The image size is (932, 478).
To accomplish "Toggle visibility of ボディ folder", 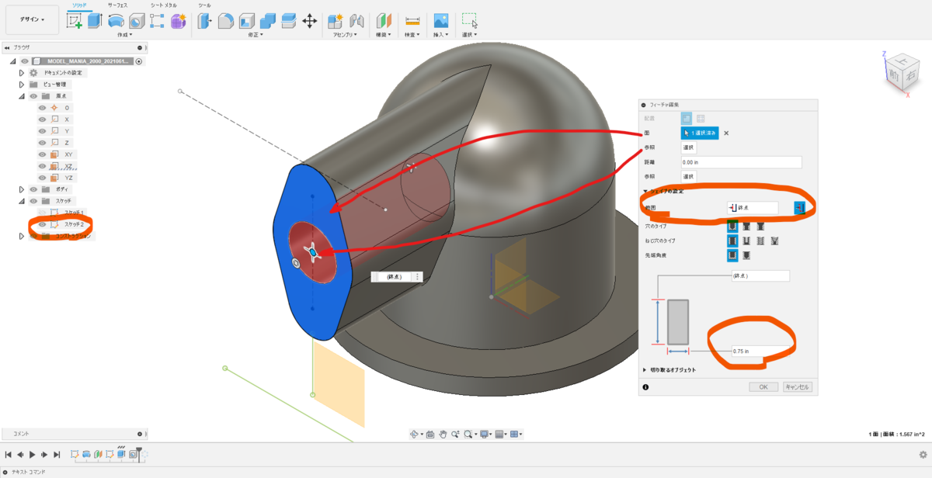I will (x=33, y=189).
